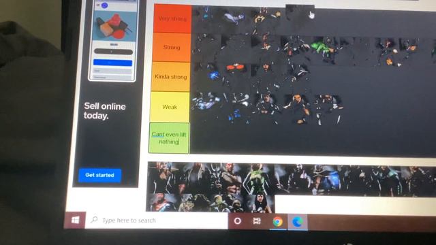Switch to Google Chrome on taskbar
Image resolution: width=436 pixels, height=245 pixels.
[x=277, y=222]
